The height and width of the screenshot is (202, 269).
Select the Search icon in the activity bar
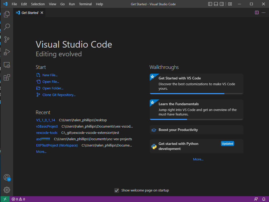[x=7, y=27]
